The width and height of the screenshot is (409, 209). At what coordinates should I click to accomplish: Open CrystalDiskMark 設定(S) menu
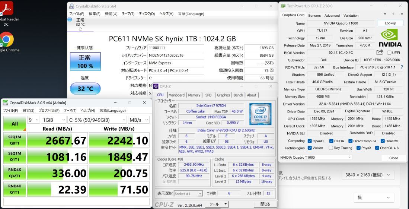tap(28, 111)
